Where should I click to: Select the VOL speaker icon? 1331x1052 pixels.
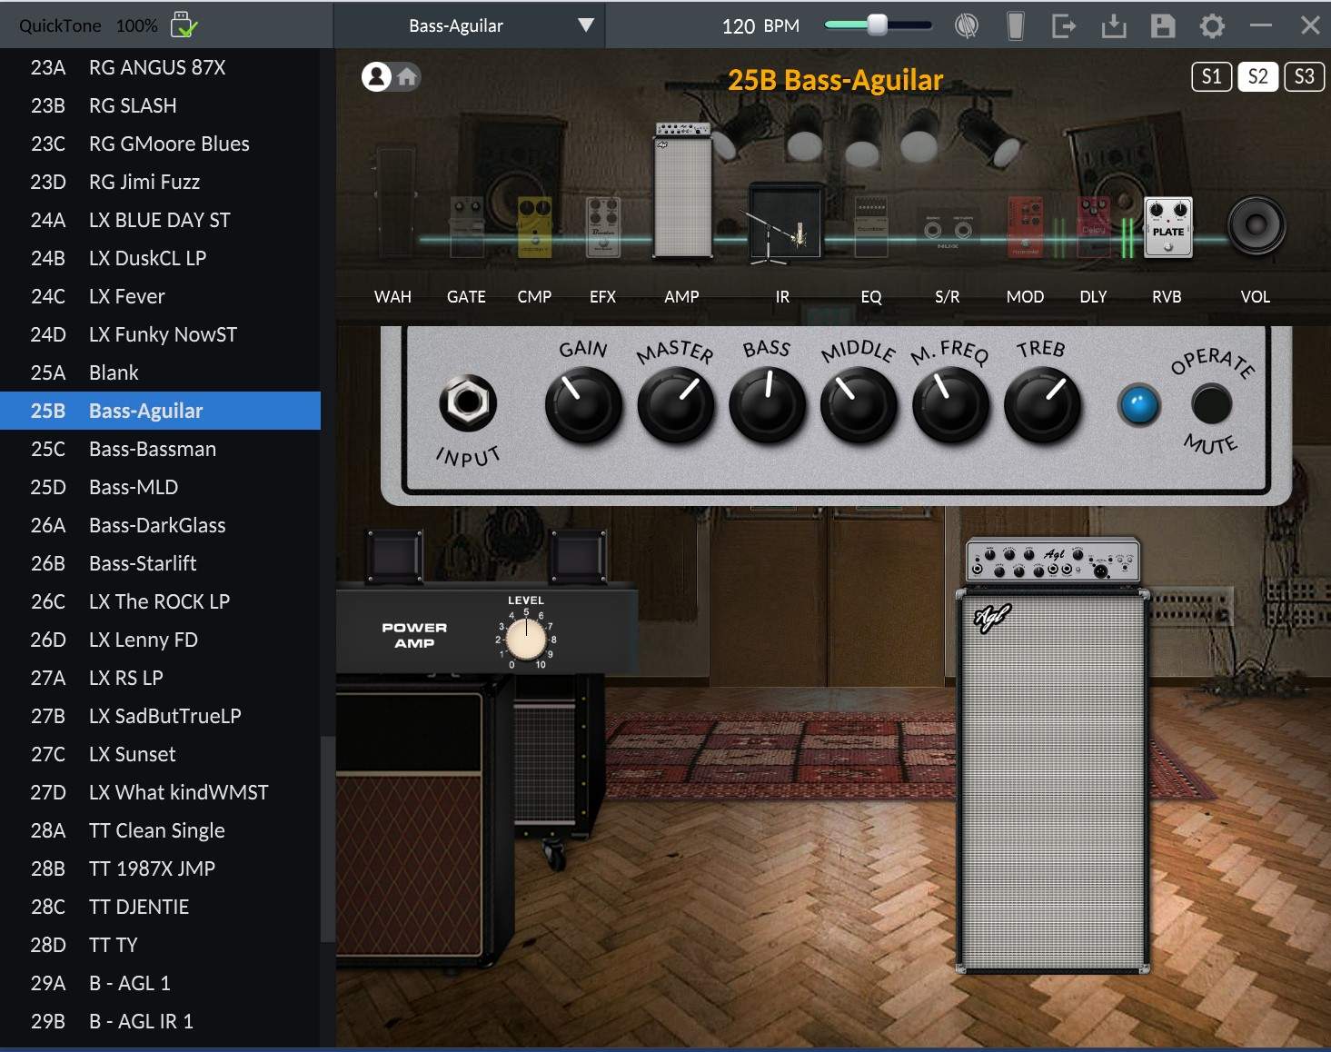point(1257,225)
